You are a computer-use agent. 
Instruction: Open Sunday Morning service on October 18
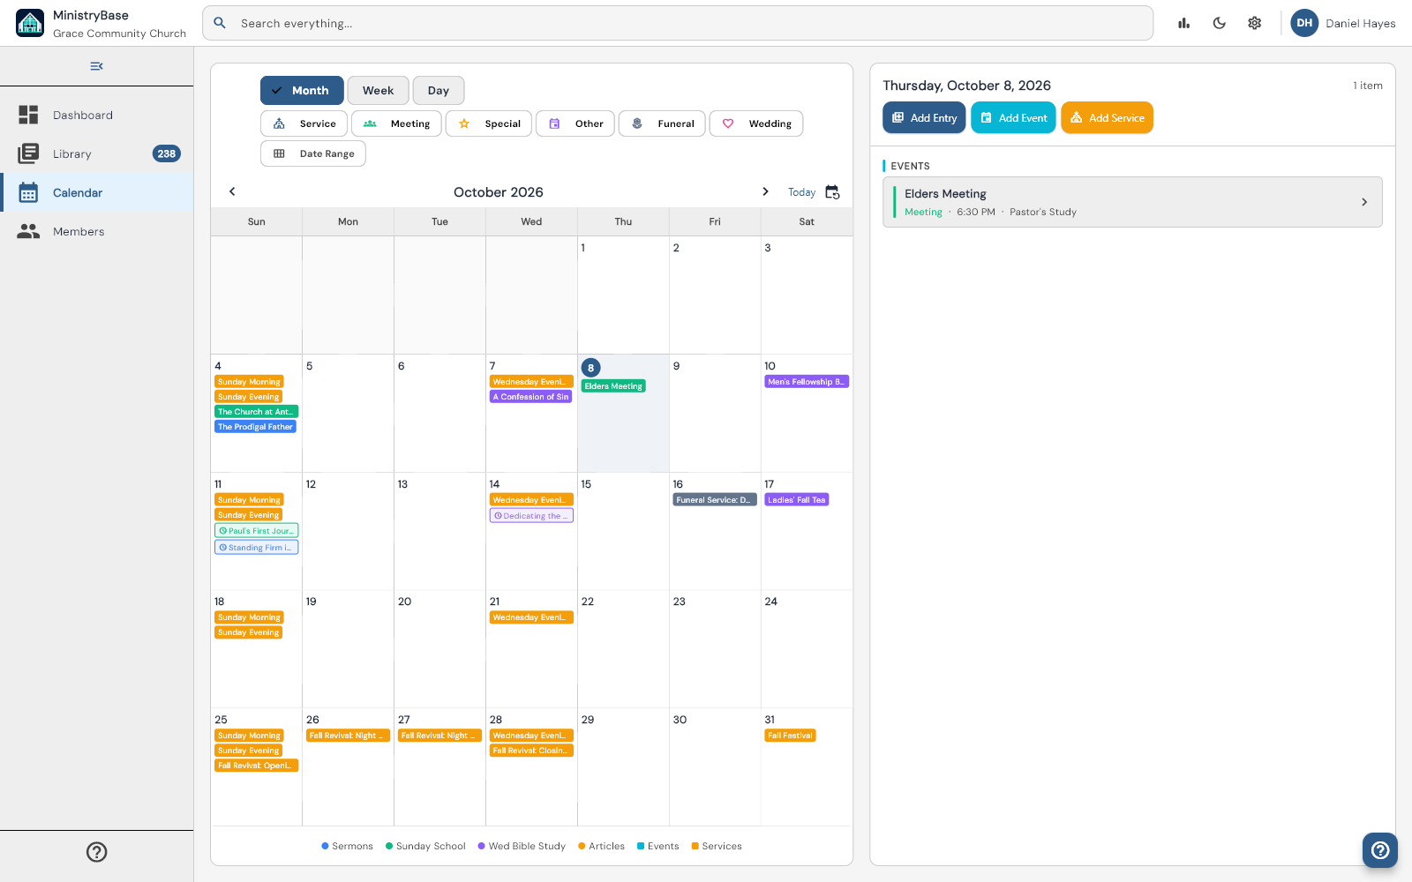tap(249, 617)
